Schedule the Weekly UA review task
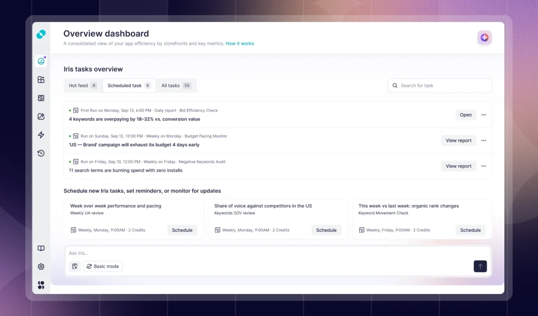Viewport: 538px width, 316px height. 182,230
